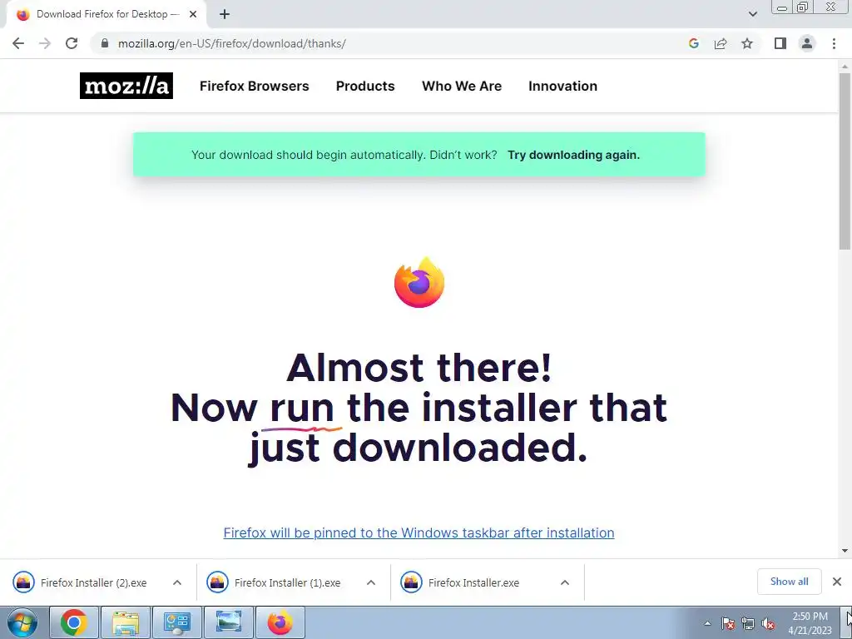Viewport: 852px width, 639px height.
Task: Open the Products menu
Action: (x=365, y=86)
